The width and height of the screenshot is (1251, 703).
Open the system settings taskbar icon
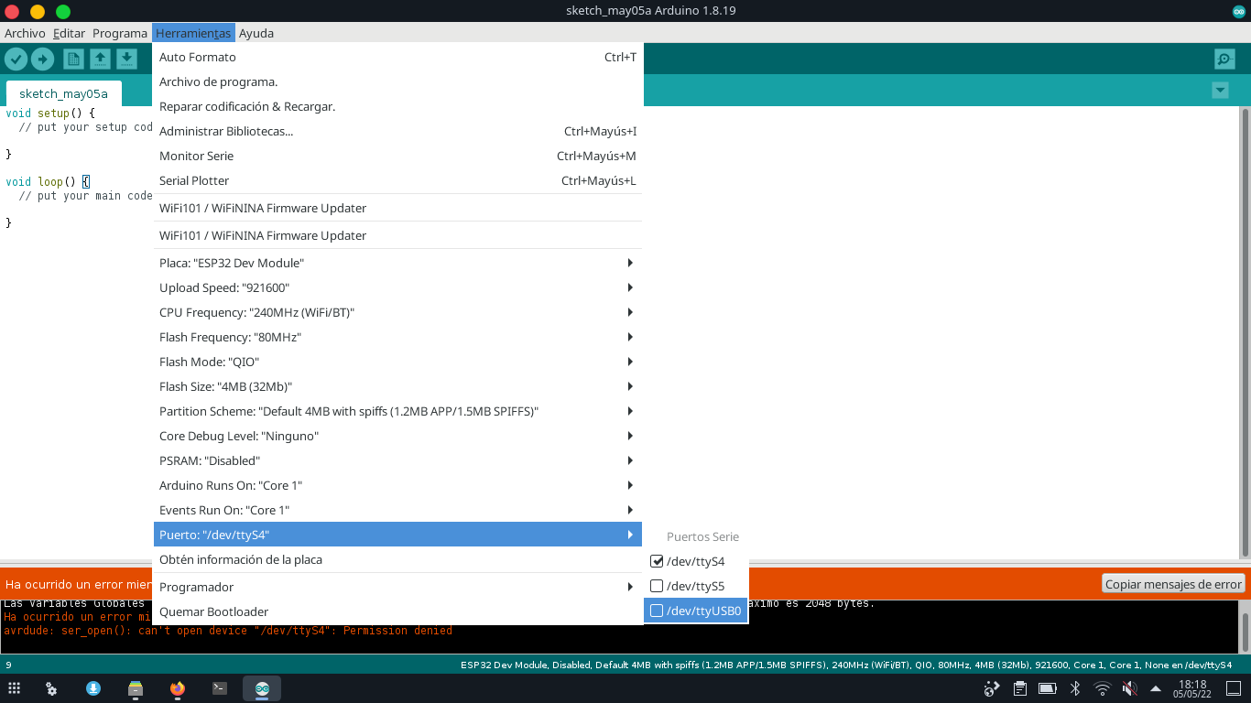[52, 688]
